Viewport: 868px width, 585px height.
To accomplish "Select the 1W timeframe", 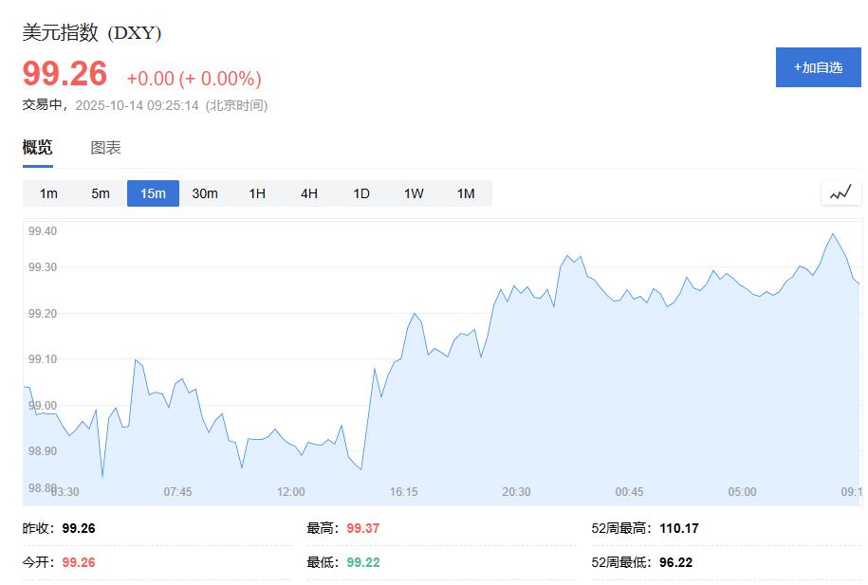I will (413, 192).
